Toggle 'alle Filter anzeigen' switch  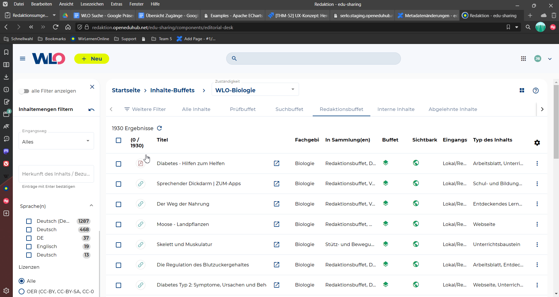point(24,91)
